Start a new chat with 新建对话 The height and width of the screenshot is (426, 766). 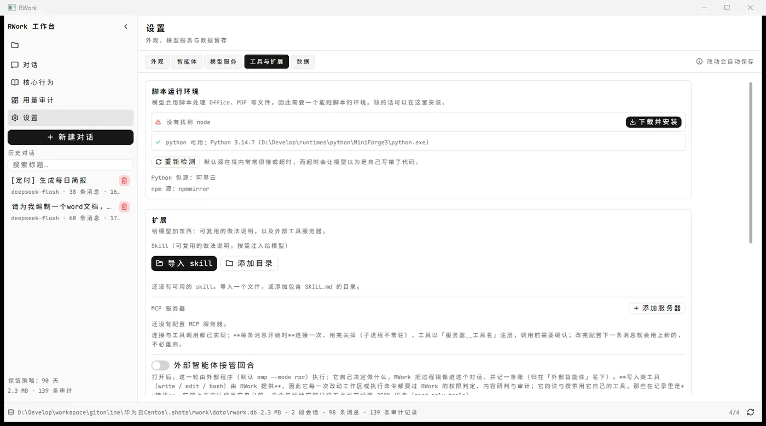[x=71, y=137]
